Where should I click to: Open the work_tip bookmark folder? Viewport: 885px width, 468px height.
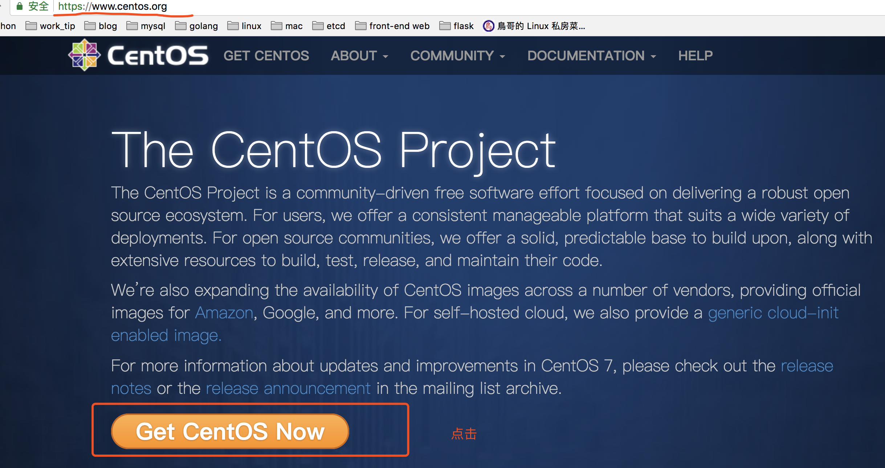pyautogui.click(x=50, y=26)
